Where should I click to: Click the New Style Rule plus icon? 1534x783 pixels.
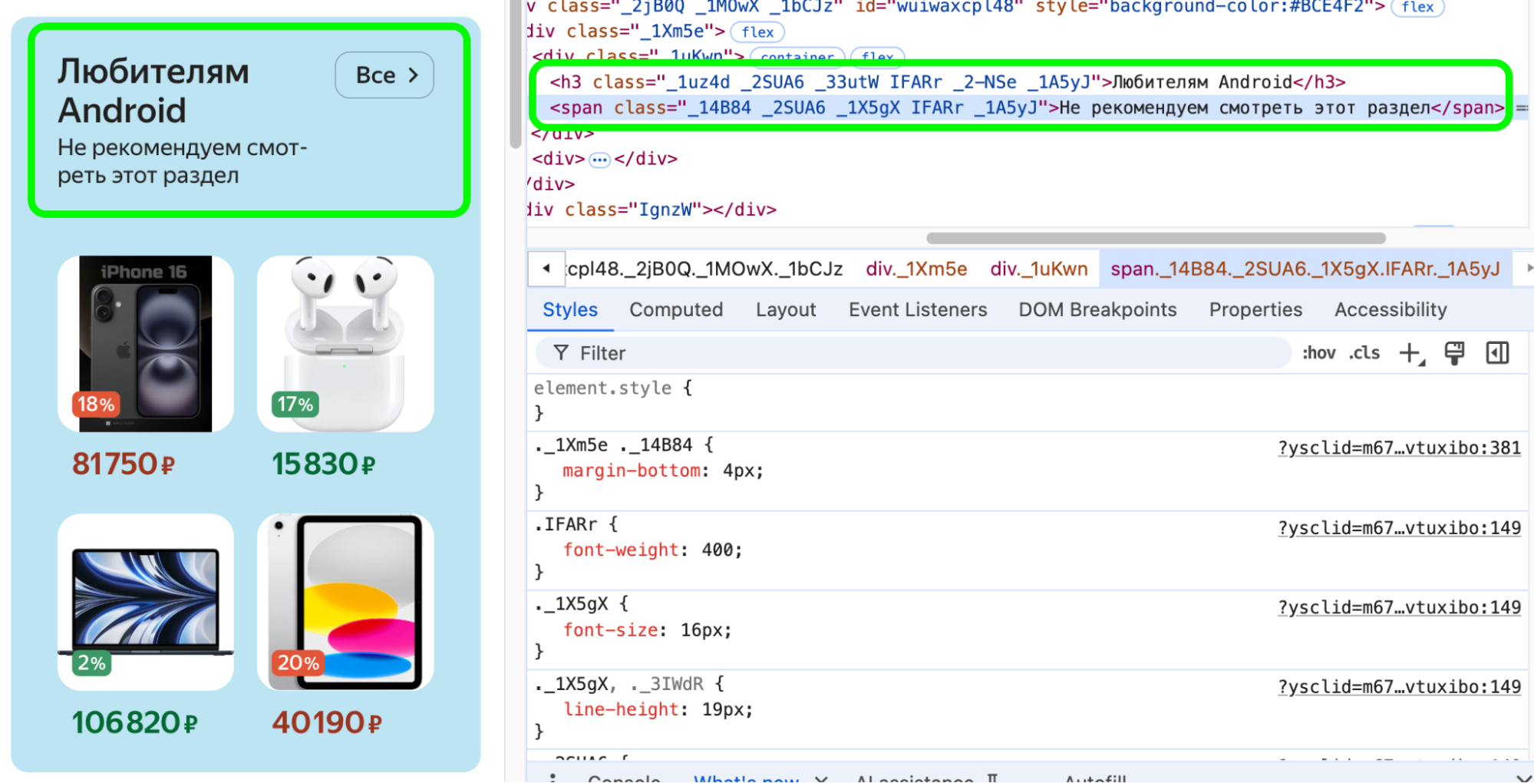(x=1410, y=353)
